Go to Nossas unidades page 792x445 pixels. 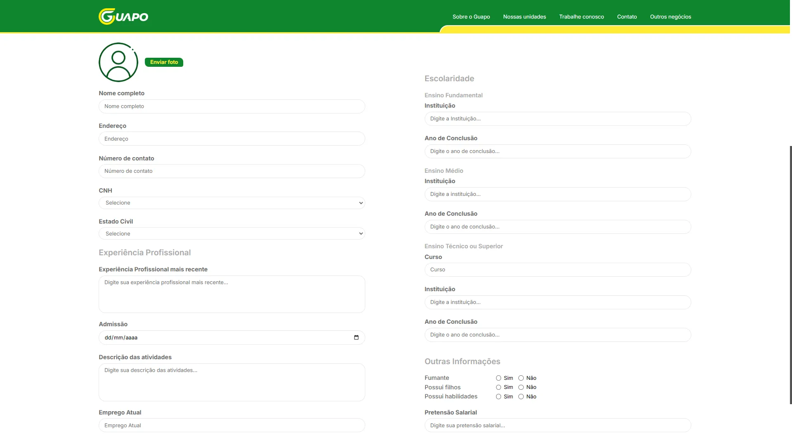tap(524, 17)
